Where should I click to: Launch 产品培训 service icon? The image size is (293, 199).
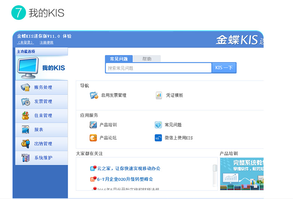[94, 125]
